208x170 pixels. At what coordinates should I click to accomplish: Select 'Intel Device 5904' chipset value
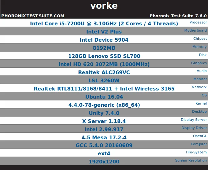[104, 40]
